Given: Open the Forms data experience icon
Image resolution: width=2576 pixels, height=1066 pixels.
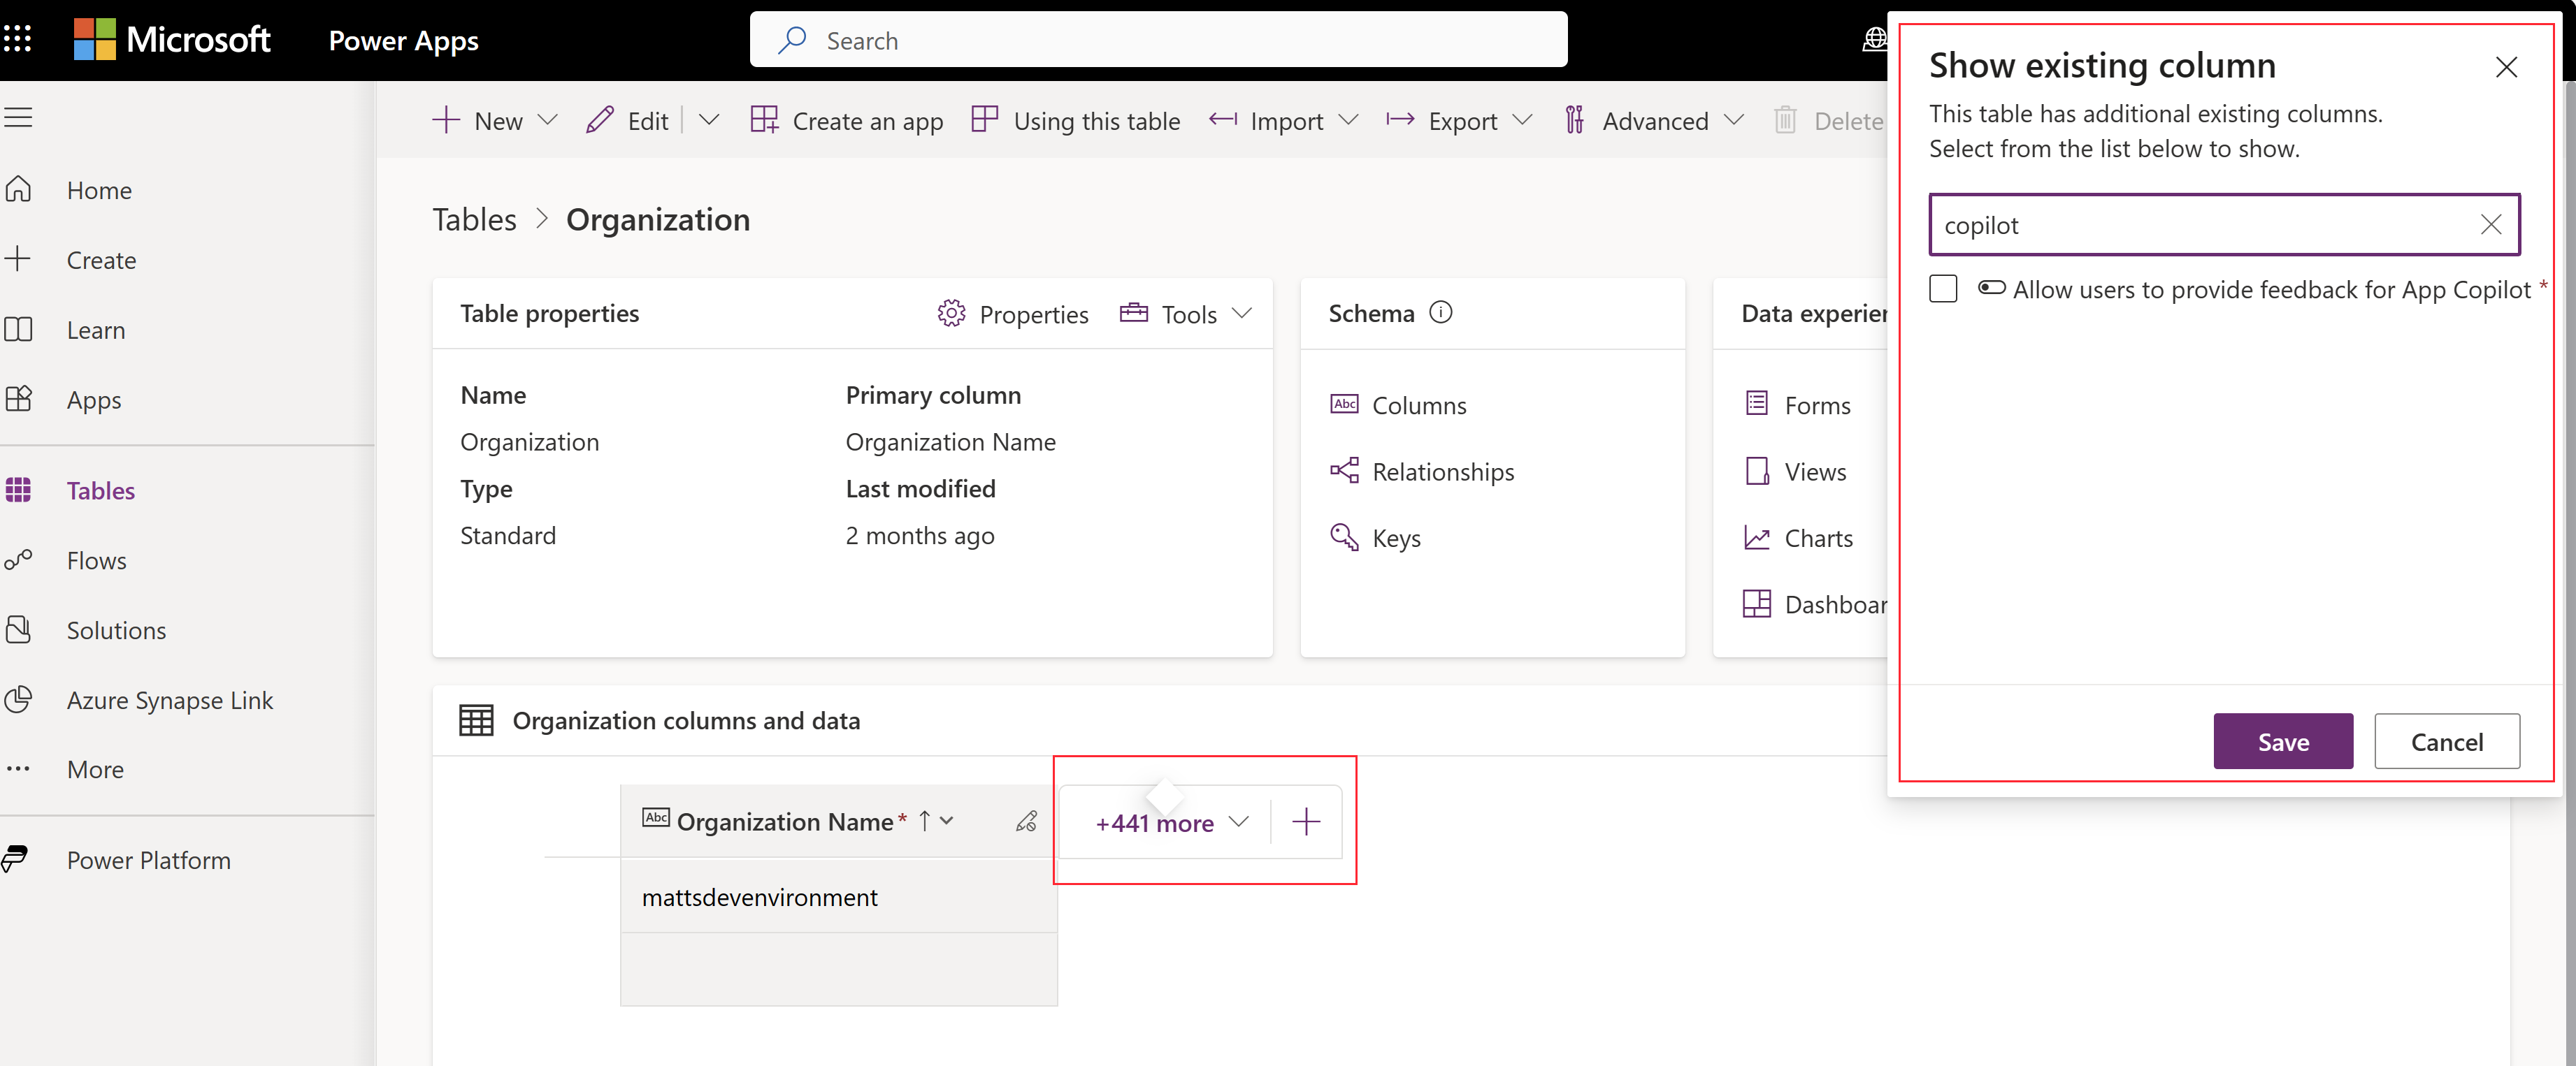Looking at the screenshot, I should pyautogui.click(x=1755, y=404).
